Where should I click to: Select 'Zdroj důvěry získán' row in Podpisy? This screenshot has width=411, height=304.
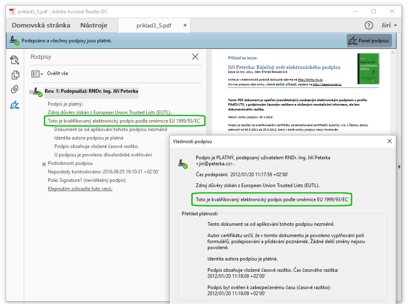point(110,112)
